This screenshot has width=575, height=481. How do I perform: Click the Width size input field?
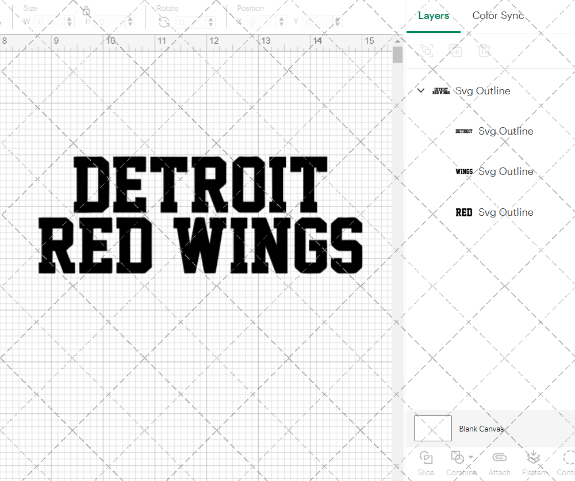(49, 22)
